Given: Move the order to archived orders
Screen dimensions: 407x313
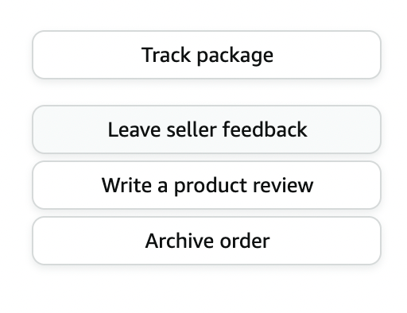Looking at the screenshot, I should [207, 241].
